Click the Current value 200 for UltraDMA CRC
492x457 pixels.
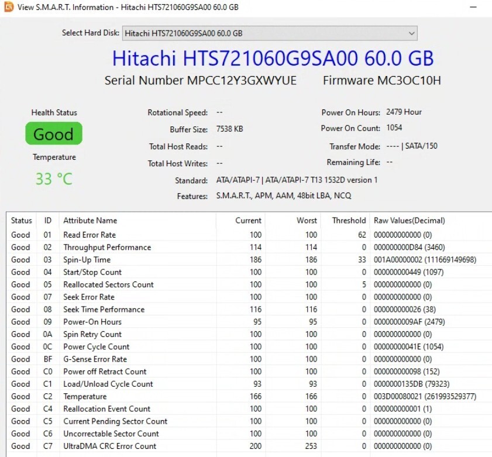point(256,446)
